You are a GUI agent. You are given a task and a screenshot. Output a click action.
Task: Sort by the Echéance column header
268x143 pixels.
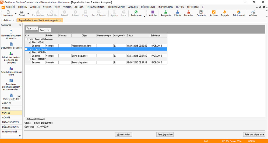[158, 35]
